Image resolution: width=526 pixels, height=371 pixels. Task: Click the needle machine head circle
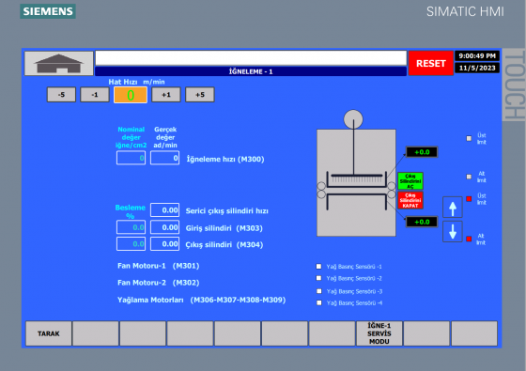[353, 118]
